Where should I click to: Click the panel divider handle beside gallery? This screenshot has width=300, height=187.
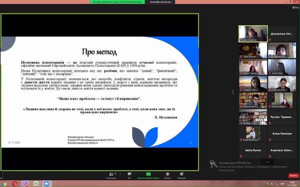[233, 92]
